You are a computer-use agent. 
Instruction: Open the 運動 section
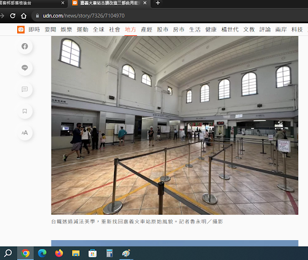[x=83, y=30]
